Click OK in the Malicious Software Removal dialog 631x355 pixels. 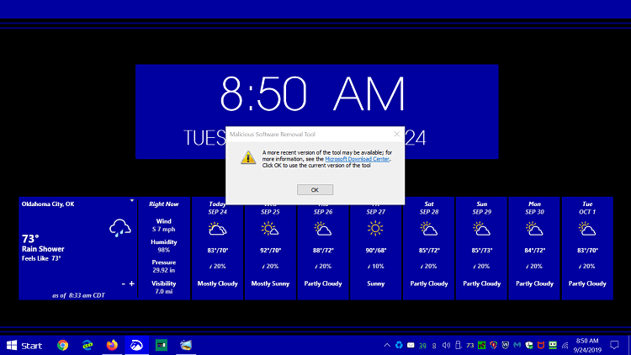[x=315, y=189]
